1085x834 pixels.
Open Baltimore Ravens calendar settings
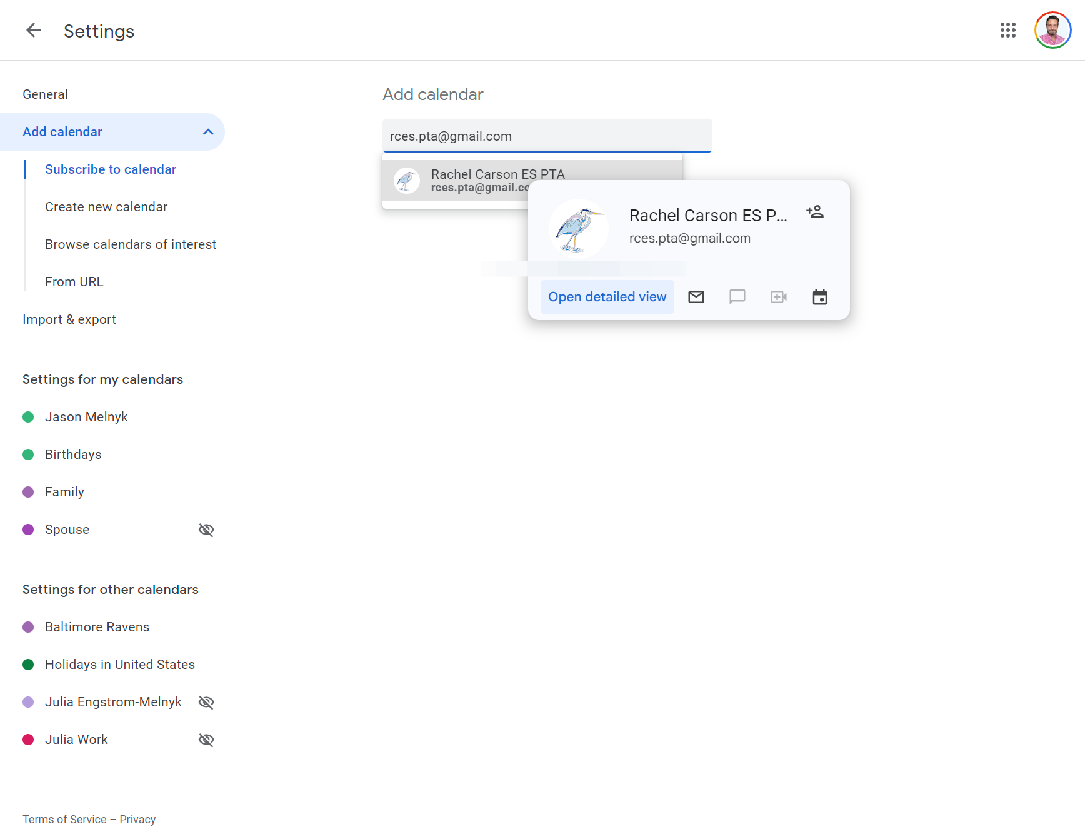coord(97,627)
